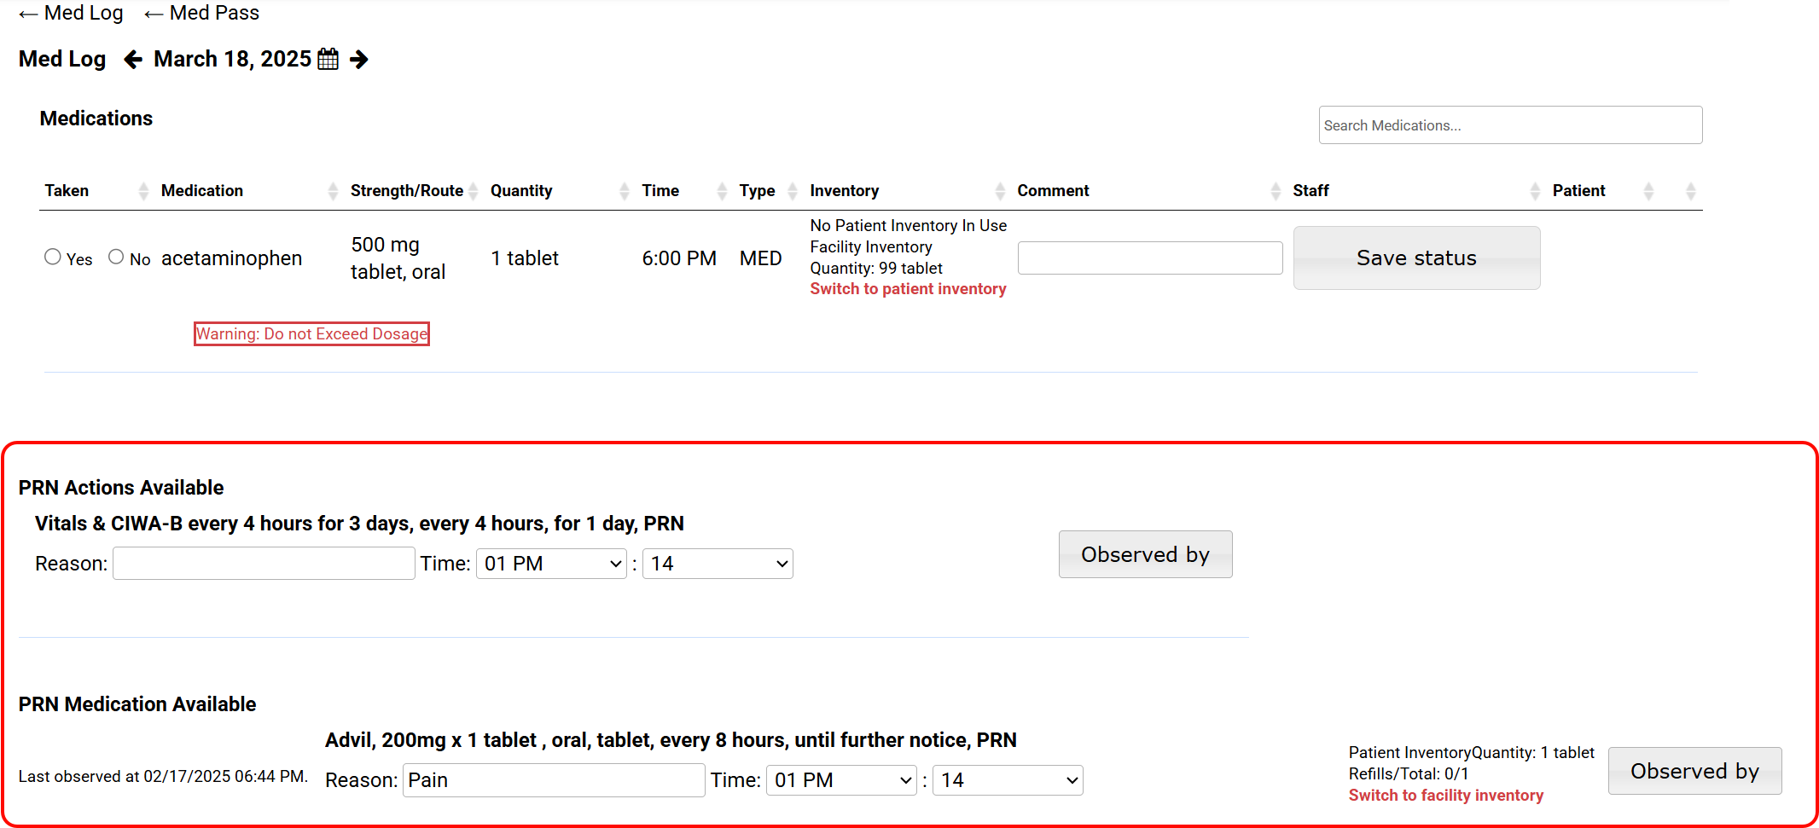Sort by Taken column arrows
The height and width of the screenshot is (828, 1819).
(x=143, y=191)
